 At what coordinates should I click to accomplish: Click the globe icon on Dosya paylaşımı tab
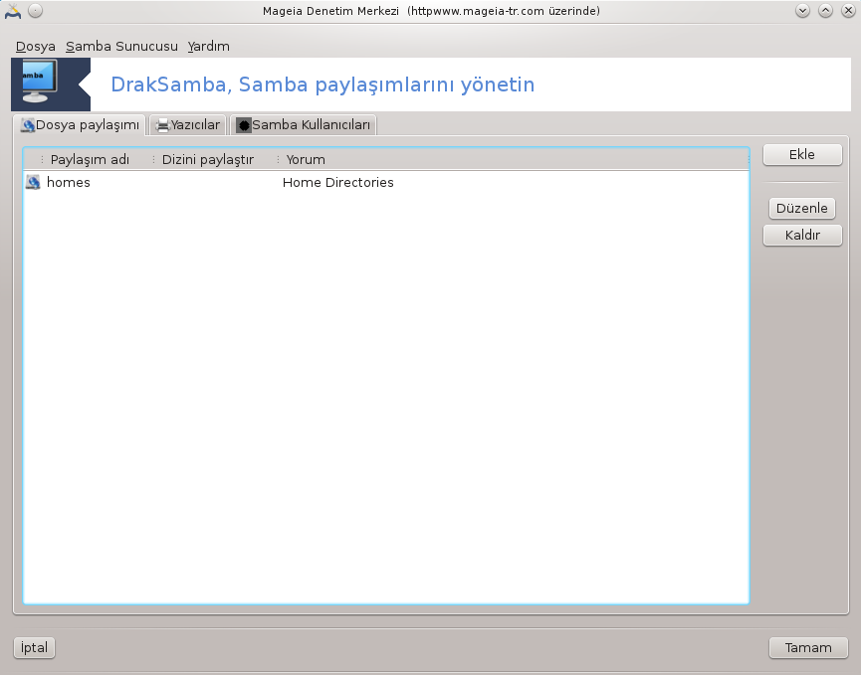click(28, 125)
